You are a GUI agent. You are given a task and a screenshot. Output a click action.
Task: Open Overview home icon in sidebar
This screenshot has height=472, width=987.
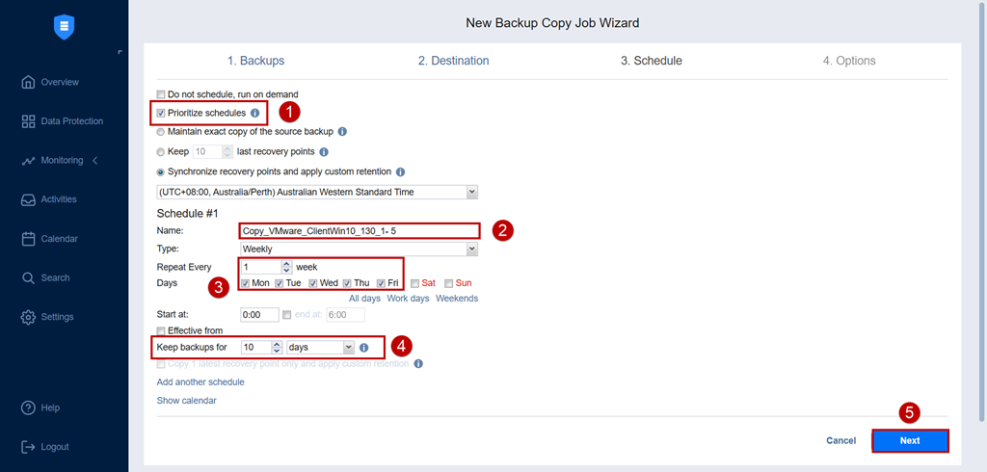click(28, 82)
